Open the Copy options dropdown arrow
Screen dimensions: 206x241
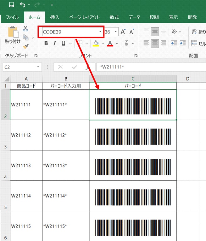point(33,38)
